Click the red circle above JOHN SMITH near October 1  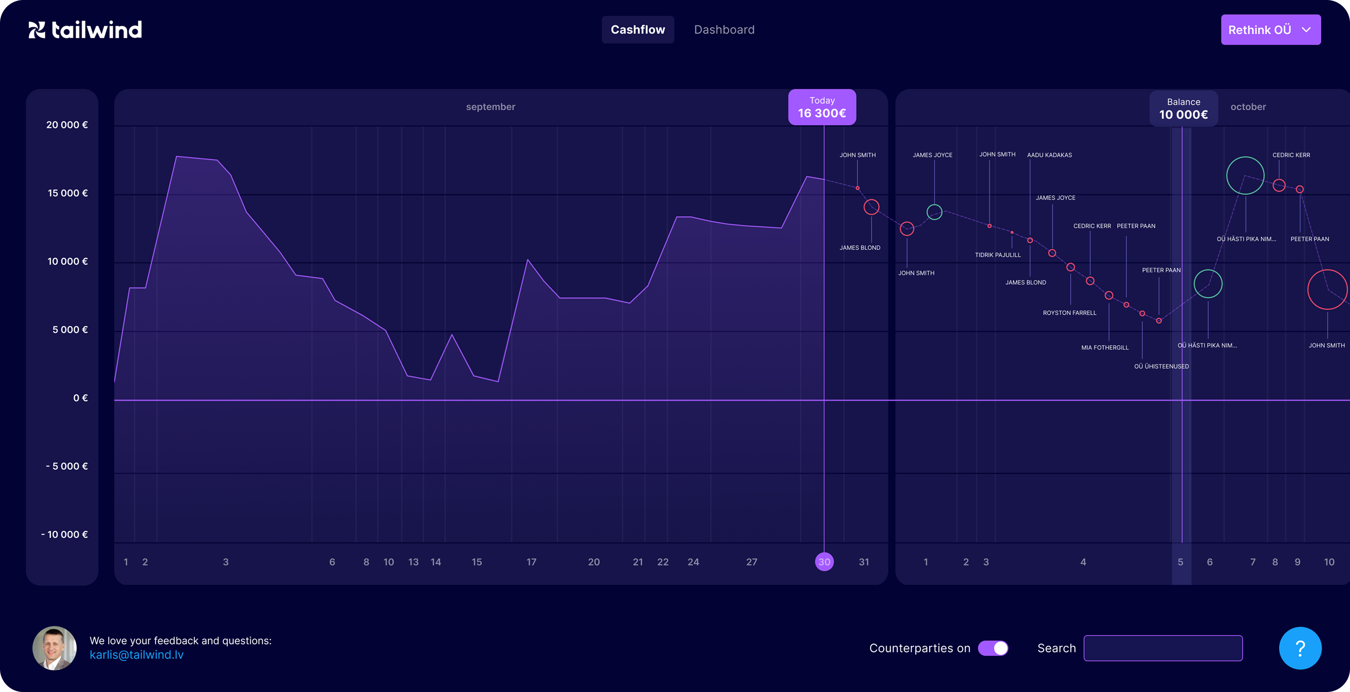pos(907,229)
